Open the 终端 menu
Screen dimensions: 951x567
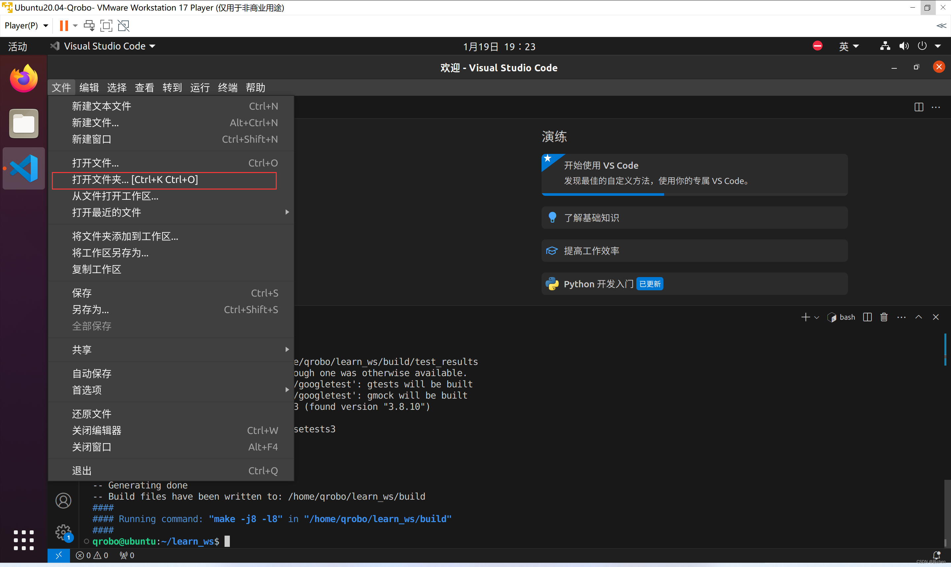(x=228, y=88)
